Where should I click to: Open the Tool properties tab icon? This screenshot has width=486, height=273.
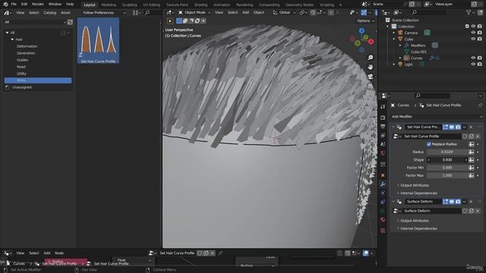click(x=383, y=107)
